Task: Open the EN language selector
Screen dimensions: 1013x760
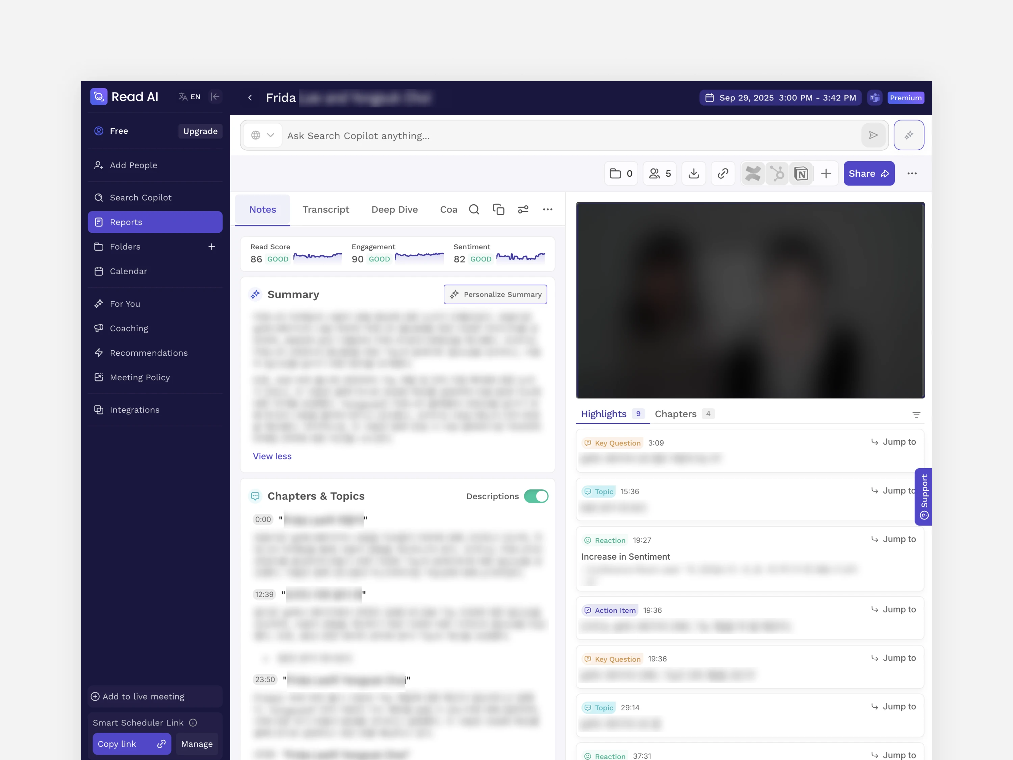Action: (189, 97)
